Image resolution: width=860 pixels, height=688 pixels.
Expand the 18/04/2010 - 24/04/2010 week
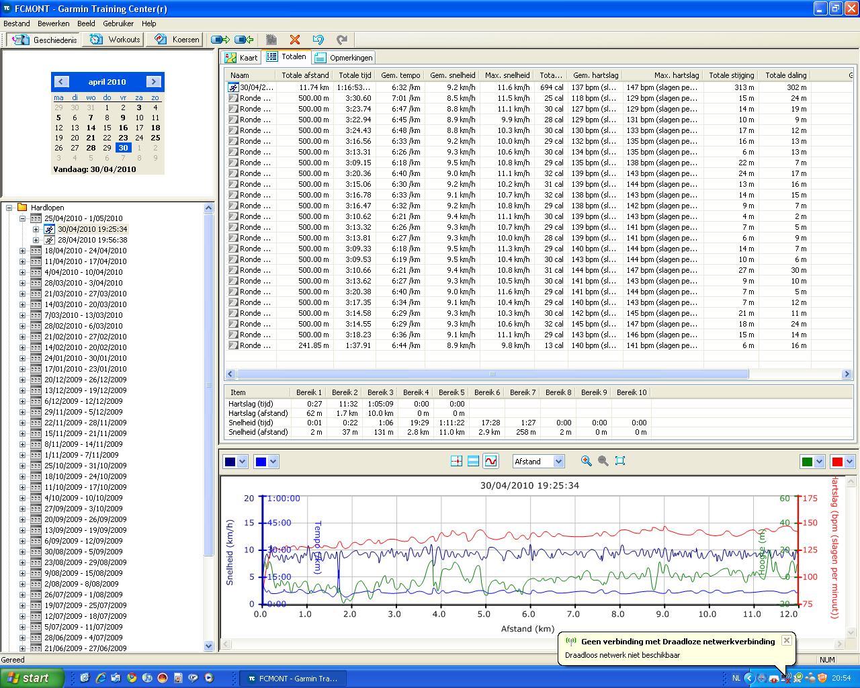click(22, 251)
